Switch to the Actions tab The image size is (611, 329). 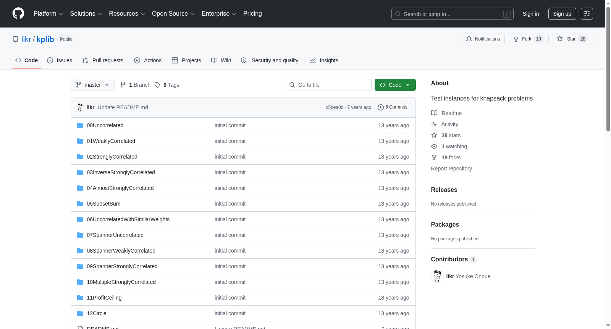tap(148, 60)
